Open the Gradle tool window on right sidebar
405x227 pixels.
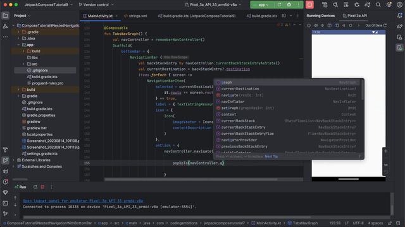tap(399, 26)
